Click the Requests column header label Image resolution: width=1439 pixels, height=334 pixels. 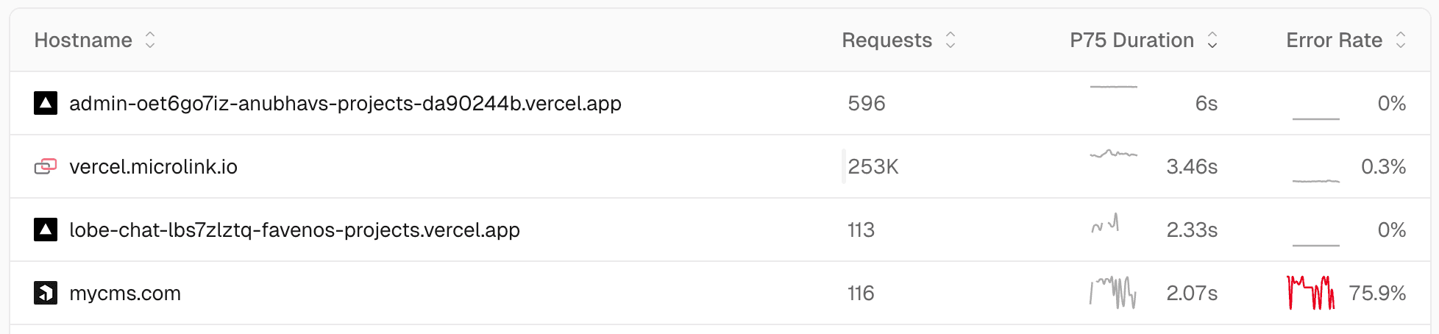click(x=887, y=40)
